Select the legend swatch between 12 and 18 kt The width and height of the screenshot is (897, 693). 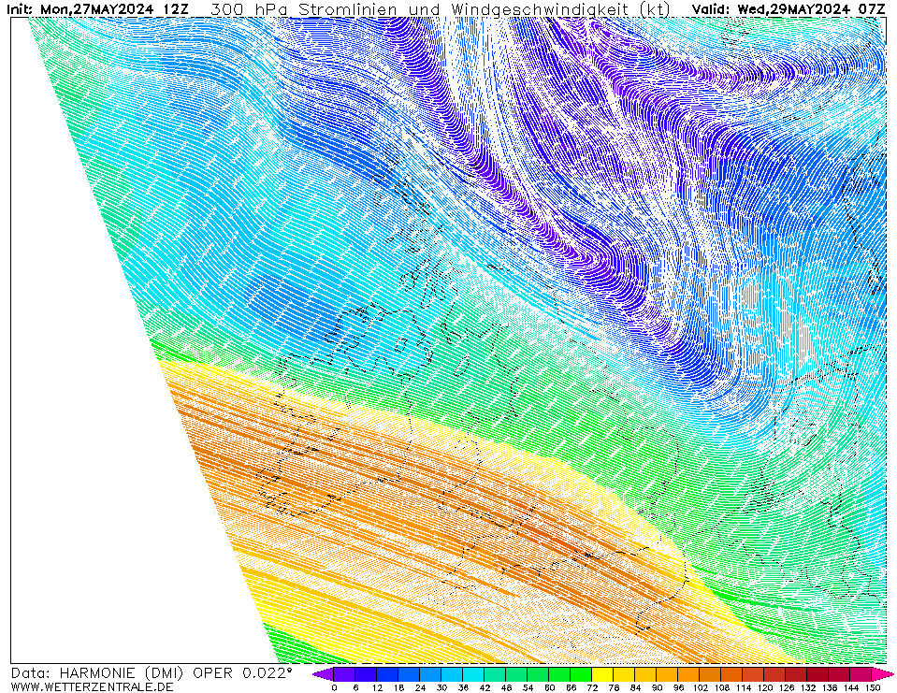tap(387, 674)
